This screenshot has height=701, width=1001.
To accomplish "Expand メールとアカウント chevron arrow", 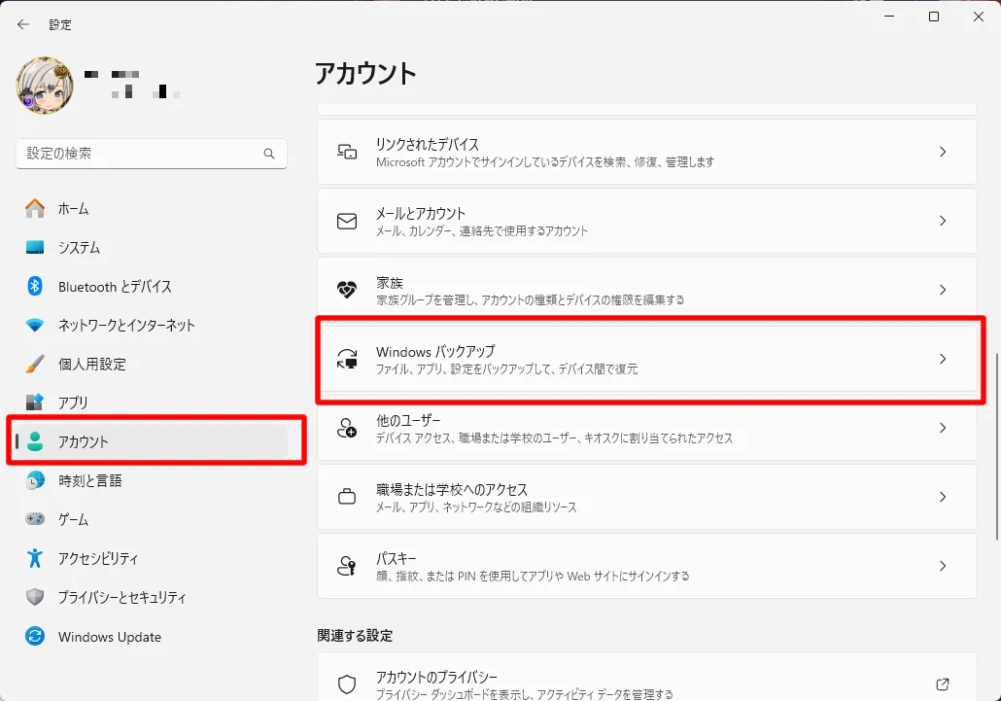I will (x=943, y=221).
